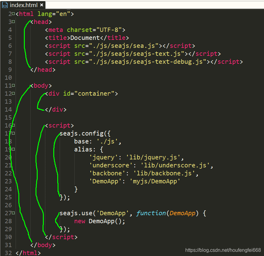Click the closing </div> tag

click(x=56, y=109)
